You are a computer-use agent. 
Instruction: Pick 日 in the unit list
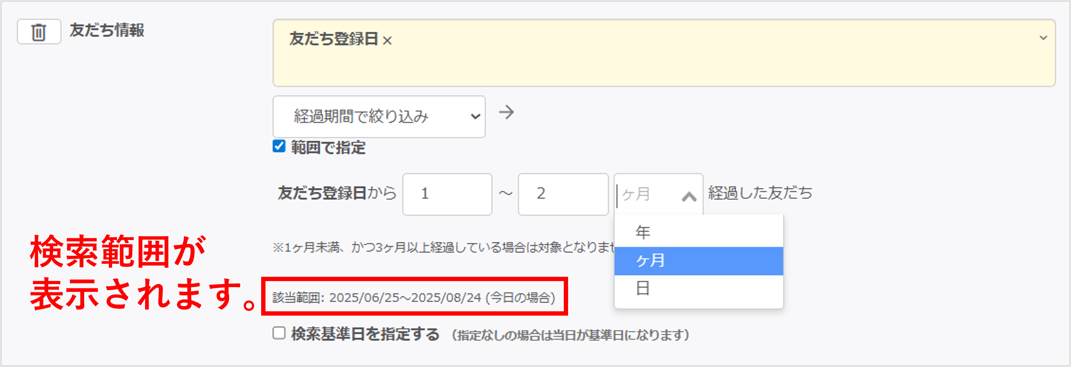(x=642, y=288)
